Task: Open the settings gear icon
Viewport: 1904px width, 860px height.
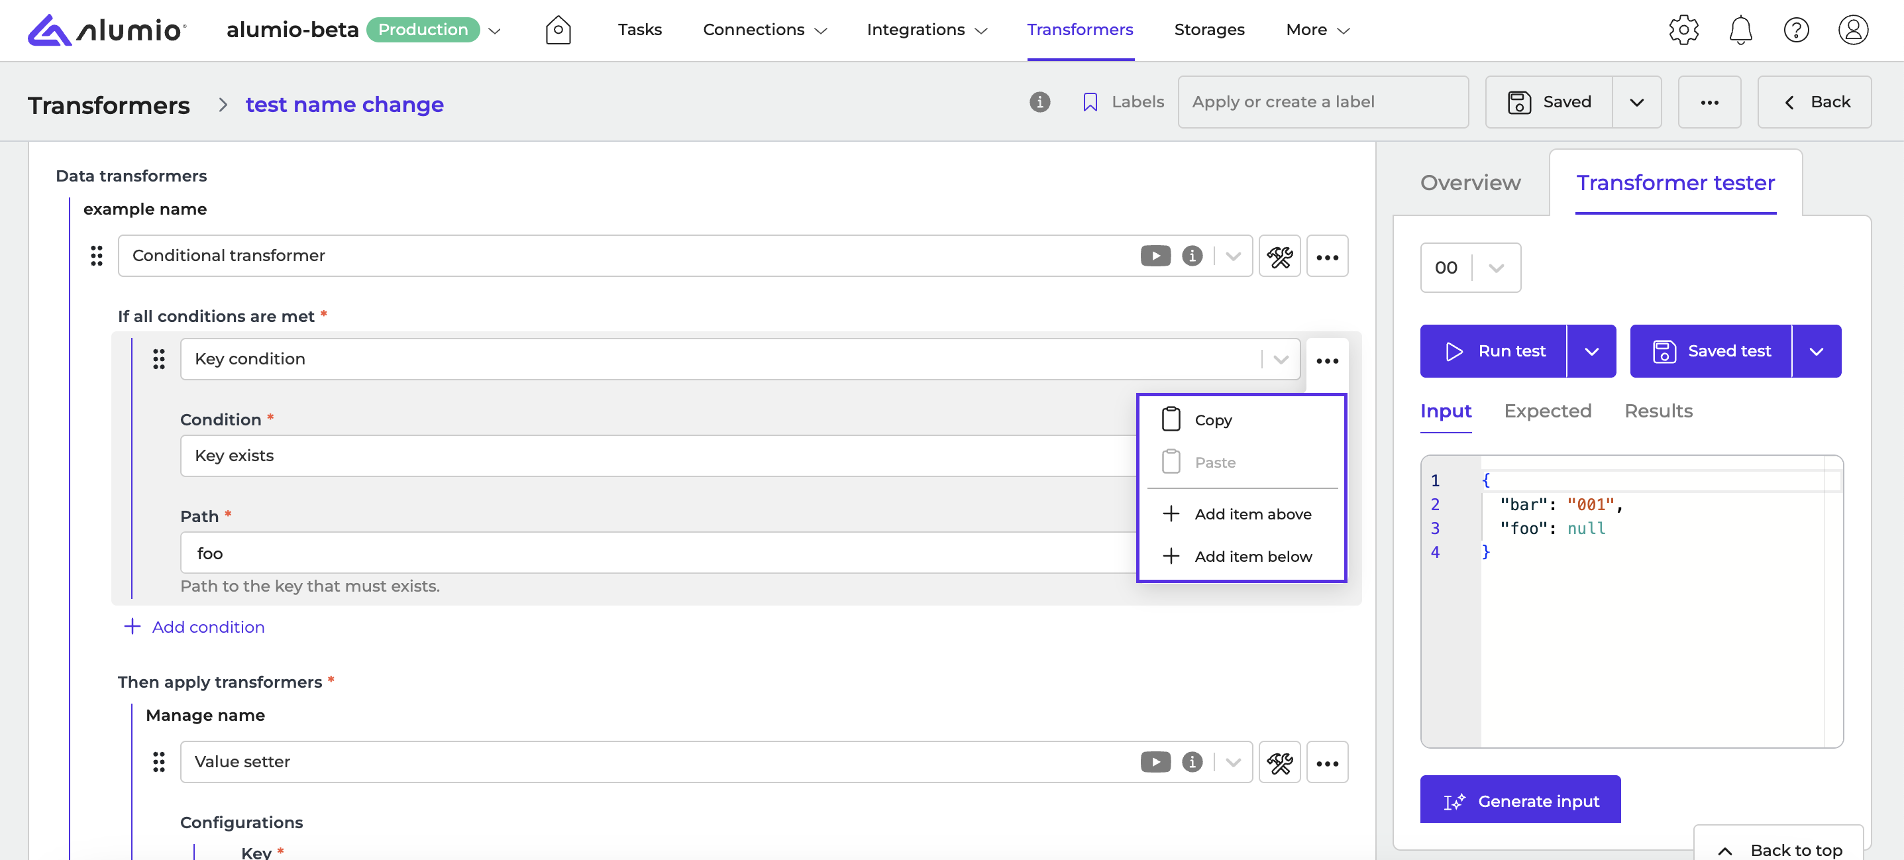Action: point(1683,30)
